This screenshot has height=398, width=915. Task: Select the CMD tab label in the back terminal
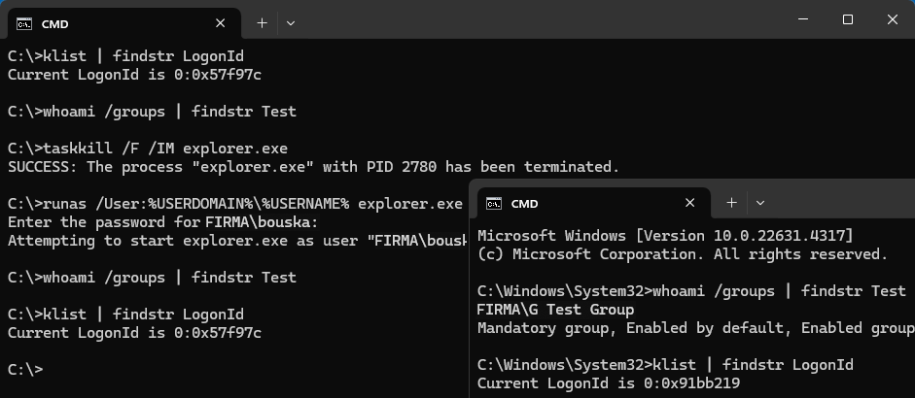click(x=54, y=23)
